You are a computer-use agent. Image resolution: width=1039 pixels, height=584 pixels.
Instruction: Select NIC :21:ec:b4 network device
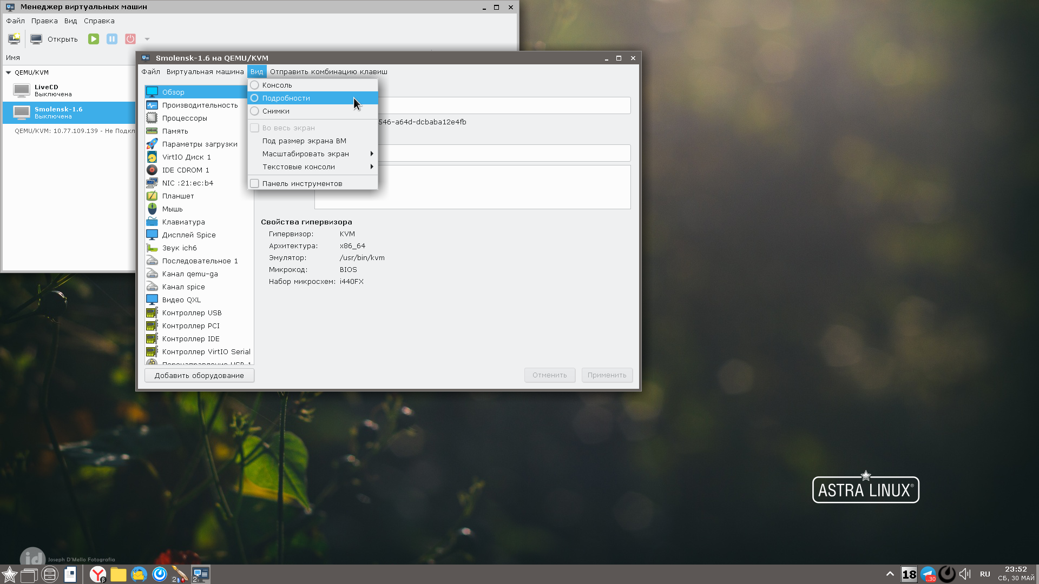pyautogui.click(x=199, y=183)
